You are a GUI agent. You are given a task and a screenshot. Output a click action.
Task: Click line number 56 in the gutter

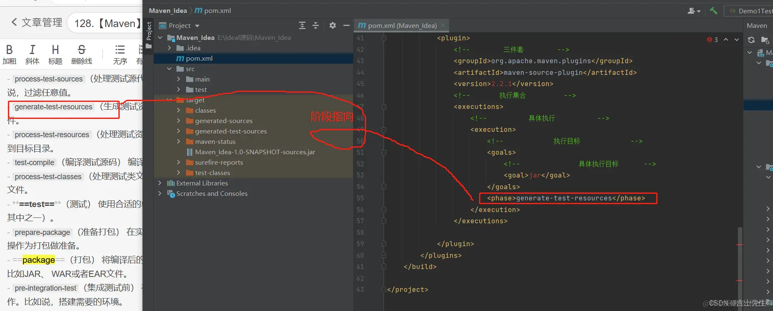pyautogui.click(x=360, y=210)
